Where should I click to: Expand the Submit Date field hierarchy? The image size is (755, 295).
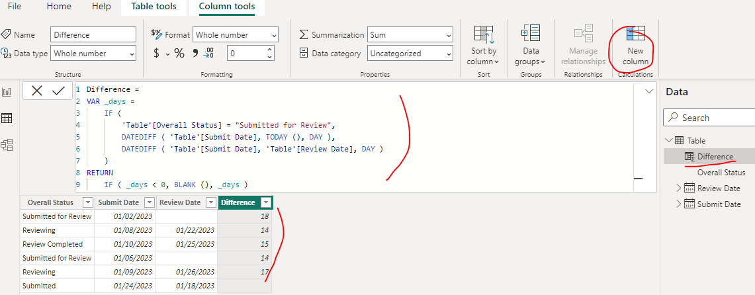click(679, 204)
